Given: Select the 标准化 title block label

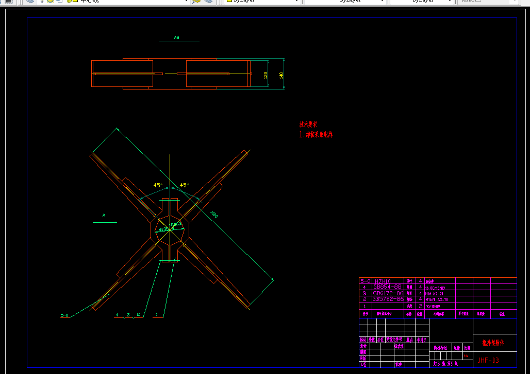Looking at the screenshot, I should click(399, 346).
